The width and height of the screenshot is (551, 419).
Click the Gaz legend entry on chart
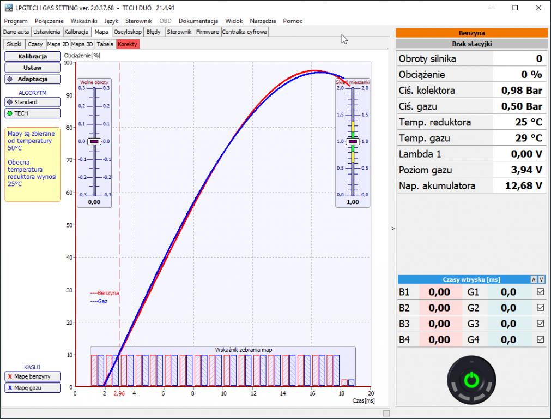coord(99,301)
